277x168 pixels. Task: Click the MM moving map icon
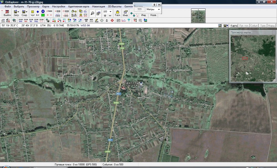91,20
